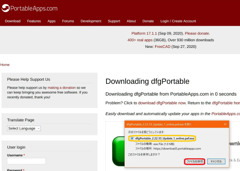Open the 400+ real apps link
This screenshot has width=240, height=171.
coord(140,40)
